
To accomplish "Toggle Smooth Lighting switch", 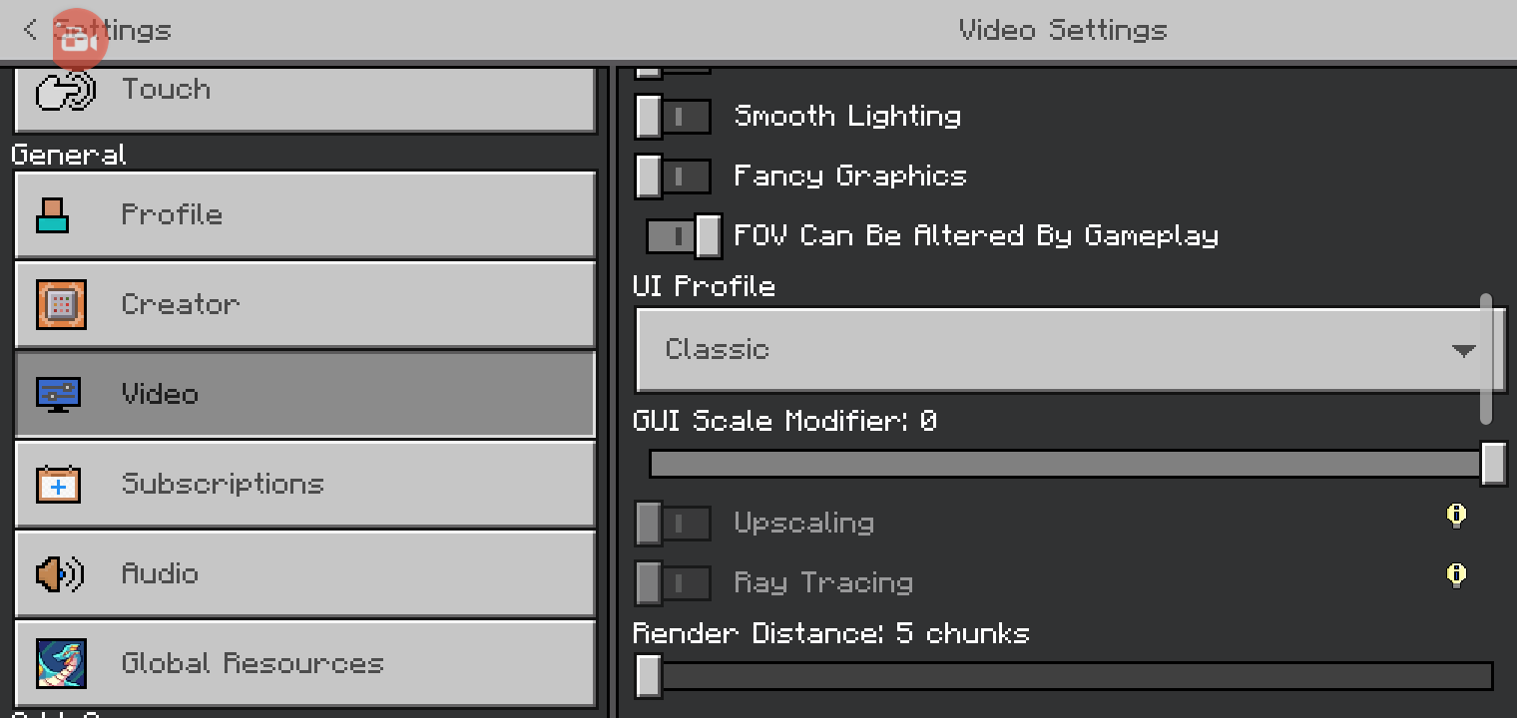I will click(673, 117).
